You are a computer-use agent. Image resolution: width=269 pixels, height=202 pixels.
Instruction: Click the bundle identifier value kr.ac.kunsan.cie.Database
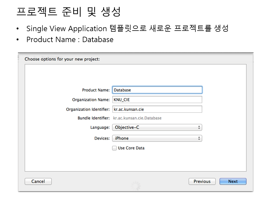(x=137, y=118)
